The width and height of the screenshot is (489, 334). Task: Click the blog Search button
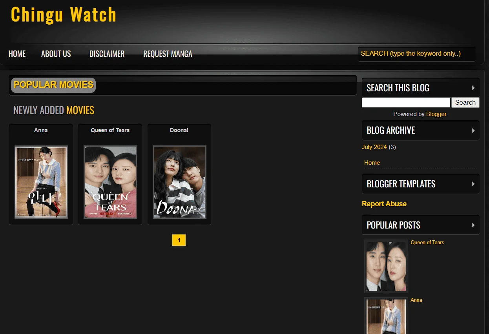[x=465, y=102]
